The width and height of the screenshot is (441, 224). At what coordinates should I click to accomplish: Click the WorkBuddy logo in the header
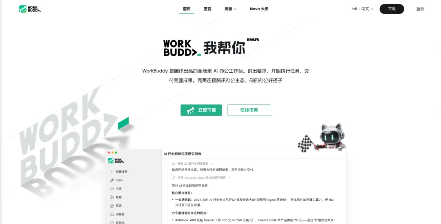click(x=30, y=9)
